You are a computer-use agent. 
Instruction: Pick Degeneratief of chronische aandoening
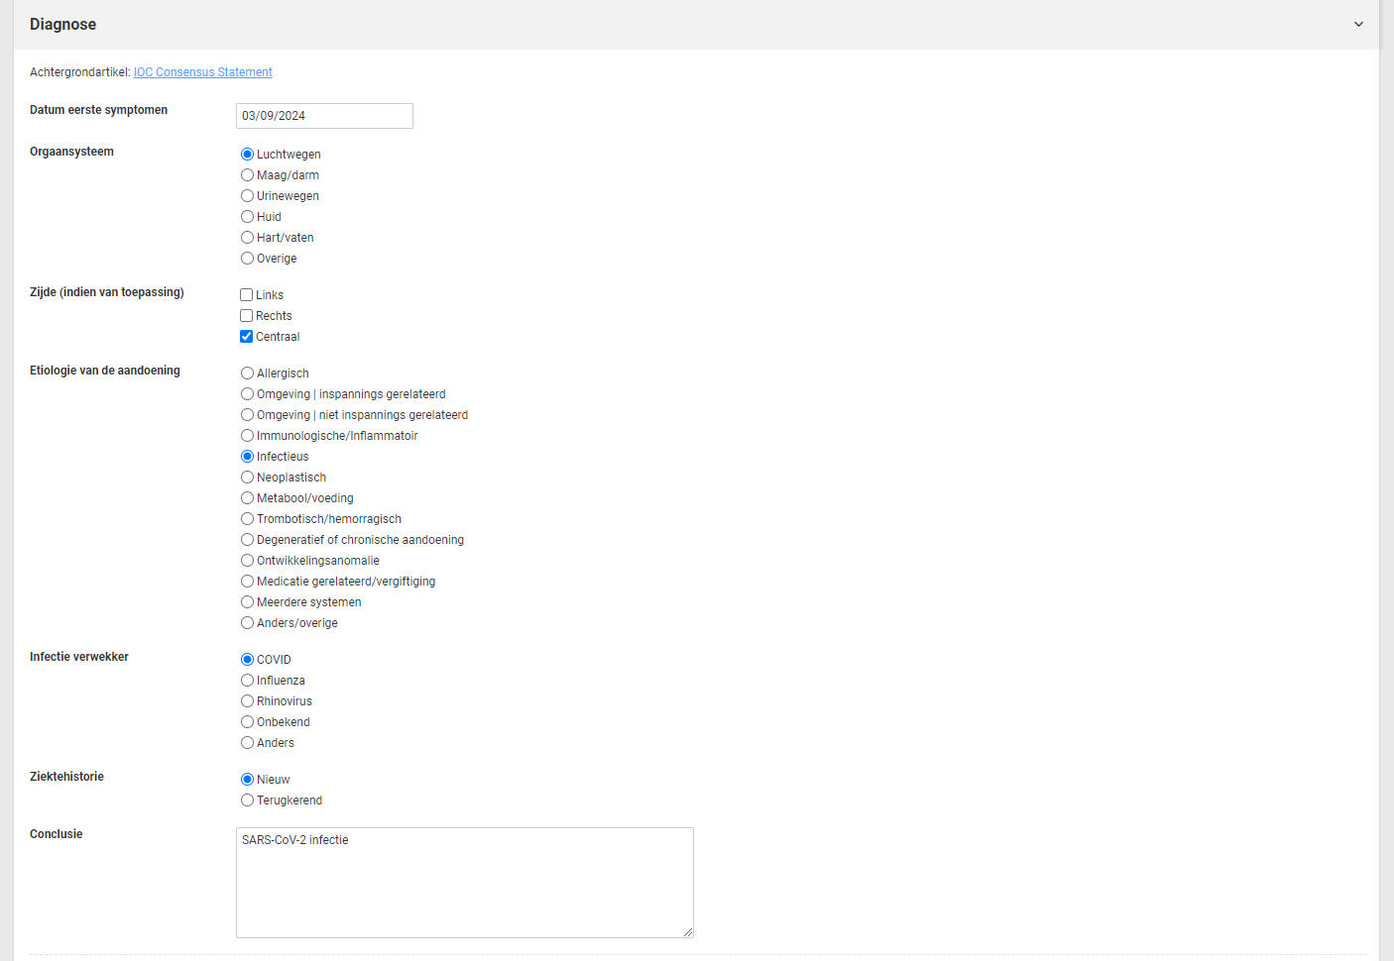click(247, 540)
